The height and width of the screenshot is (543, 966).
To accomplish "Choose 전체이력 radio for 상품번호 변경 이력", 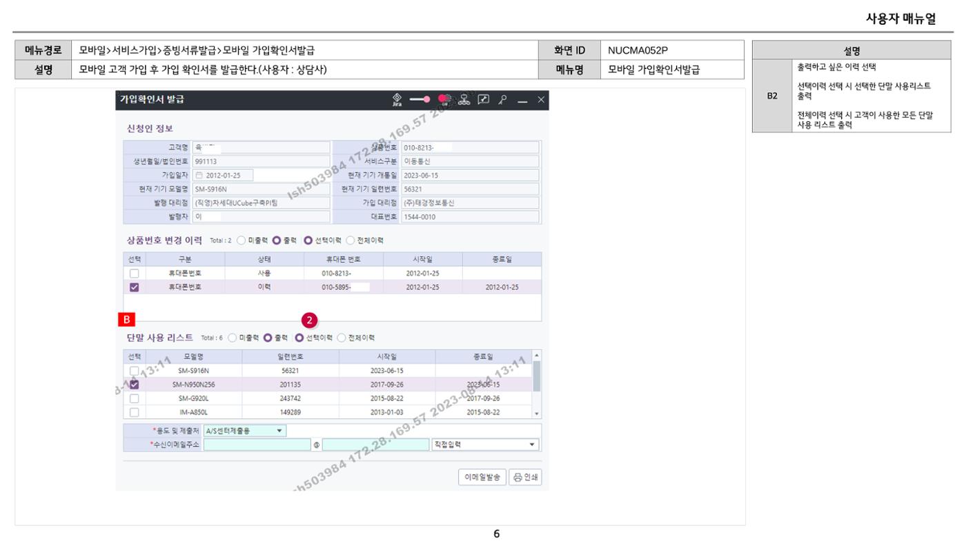I will coord(350,240).
